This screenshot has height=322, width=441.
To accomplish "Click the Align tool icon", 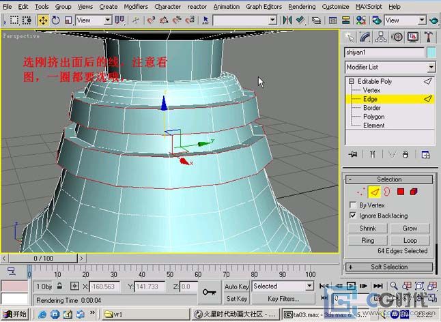I will (300, 20).
